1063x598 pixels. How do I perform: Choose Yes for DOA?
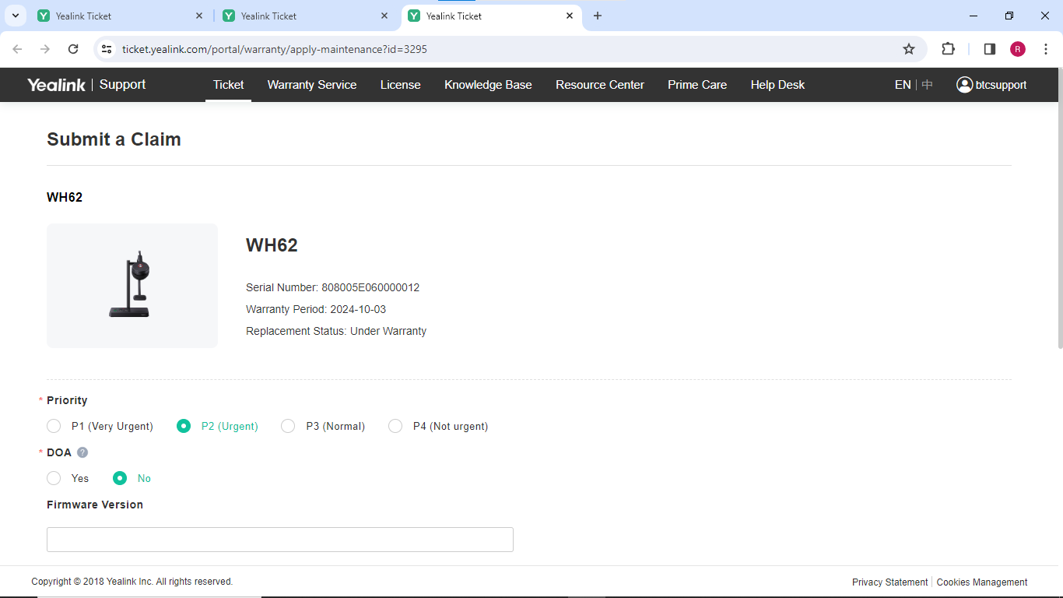coord(54,478)
